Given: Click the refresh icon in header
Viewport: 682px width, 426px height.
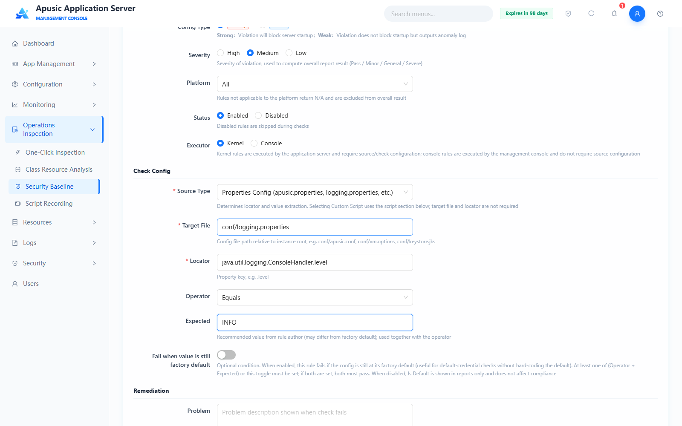Looking at the screenshot, I should (x=591, y=14).
